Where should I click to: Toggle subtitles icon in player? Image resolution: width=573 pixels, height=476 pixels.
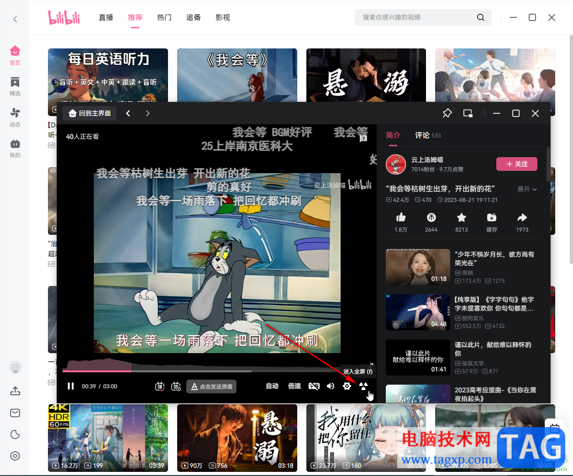click(x=314, y=386)
